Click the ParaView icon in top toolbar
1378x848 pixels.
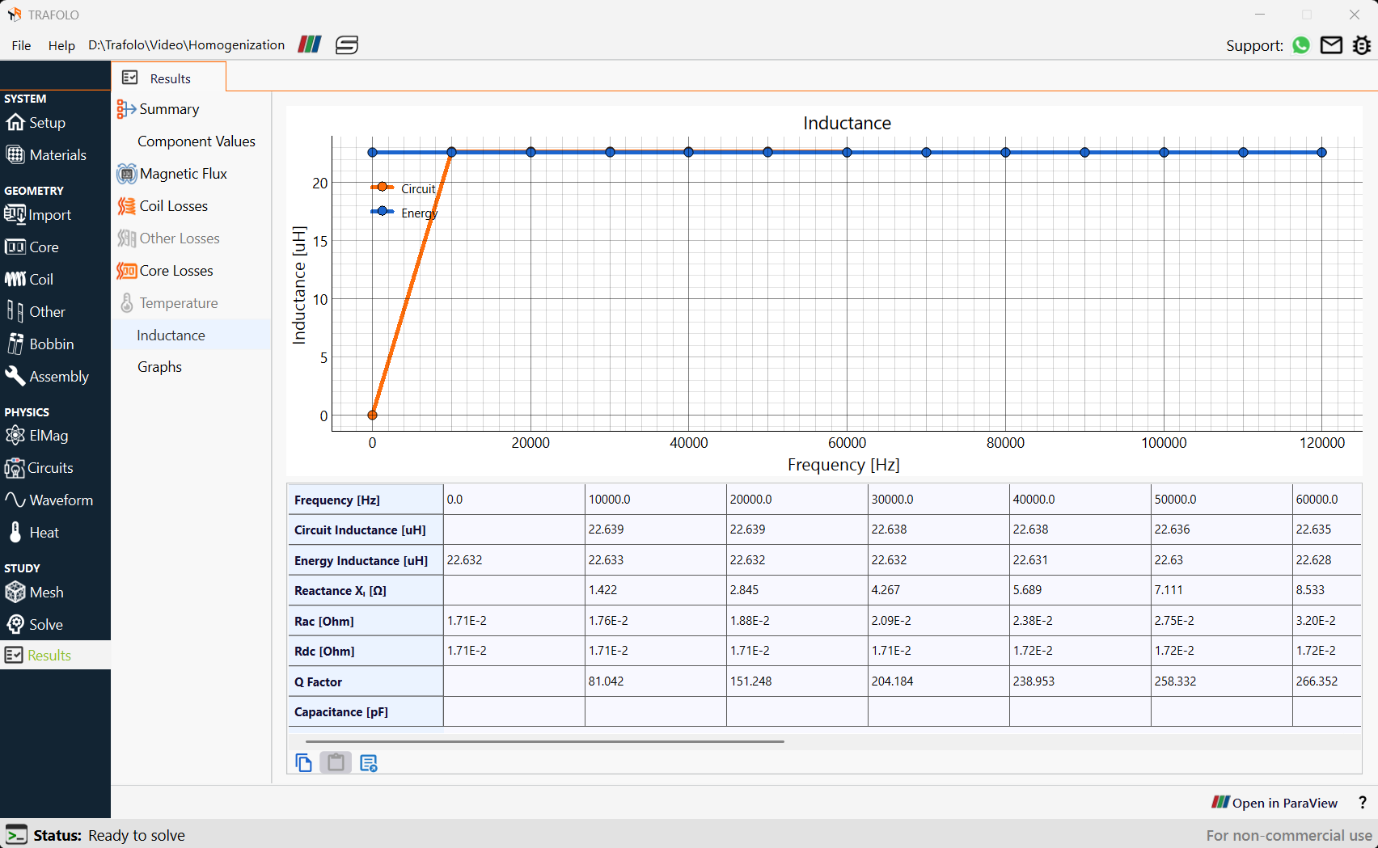tap(310, 44)
